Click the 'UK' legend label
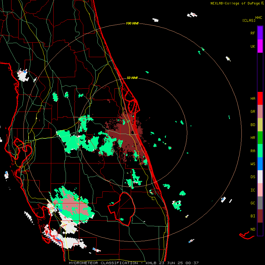The height and width of the screenshot is (265, 265). click(x=253, y=47)
